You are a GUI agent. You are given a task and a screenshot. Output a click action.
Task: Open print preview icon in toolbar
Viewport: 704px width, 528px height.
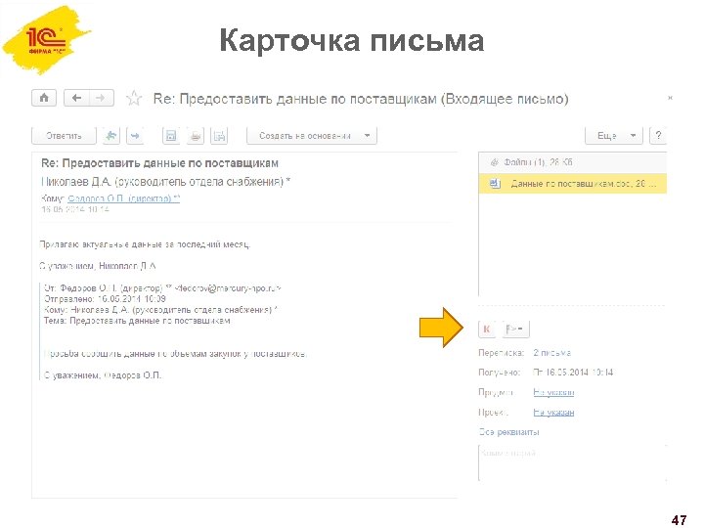220,136
